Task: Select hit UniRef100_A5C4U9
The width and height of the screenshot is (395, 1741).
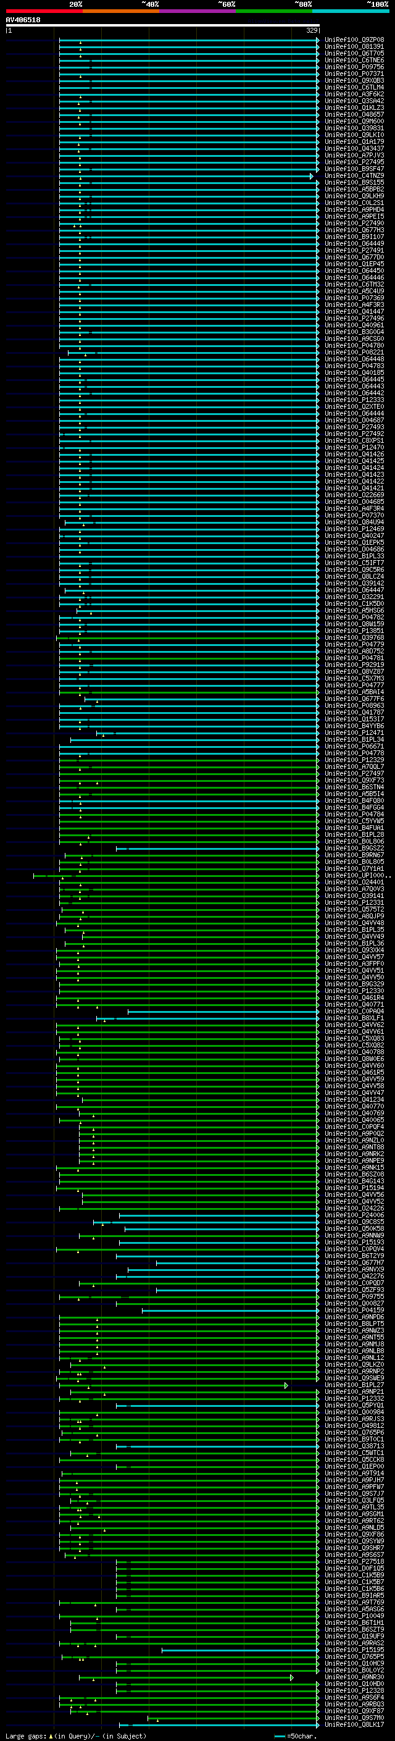Action: pyautogui.click(x=354, y=292)
